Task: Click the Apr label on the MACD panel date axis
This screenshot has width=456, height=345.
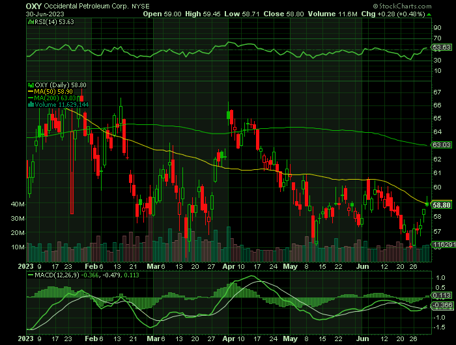Action: pyautogui.click(x=229, y=339)
